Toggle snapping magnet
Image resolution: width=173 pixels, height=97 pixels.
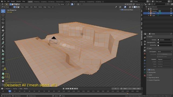pos(72,4)
